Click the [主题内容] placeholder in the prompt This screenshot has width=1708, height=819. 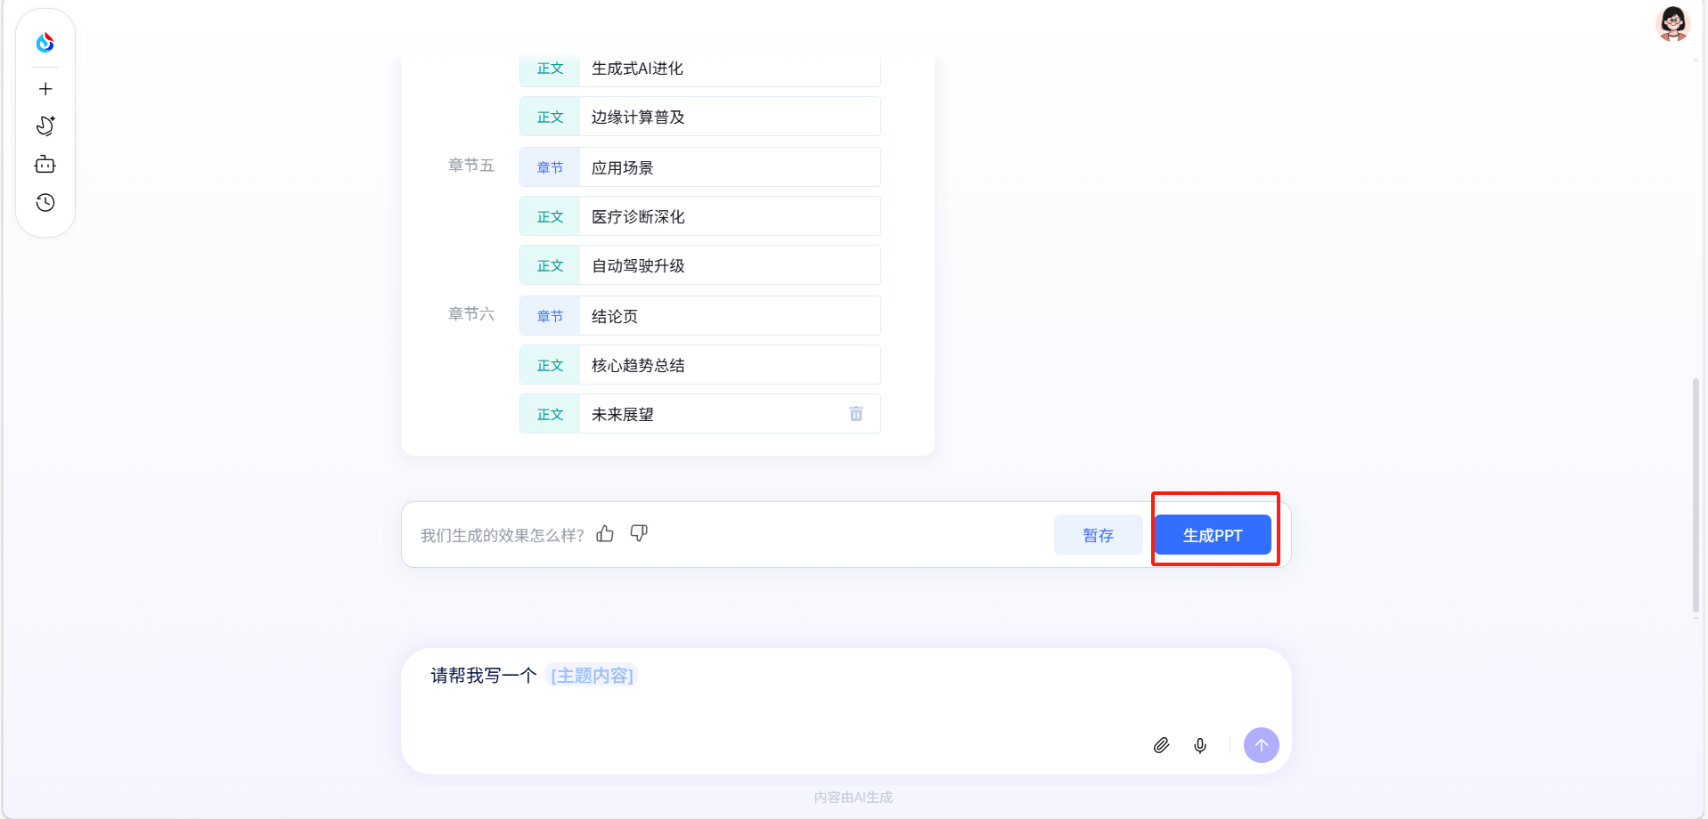point(592,676)
